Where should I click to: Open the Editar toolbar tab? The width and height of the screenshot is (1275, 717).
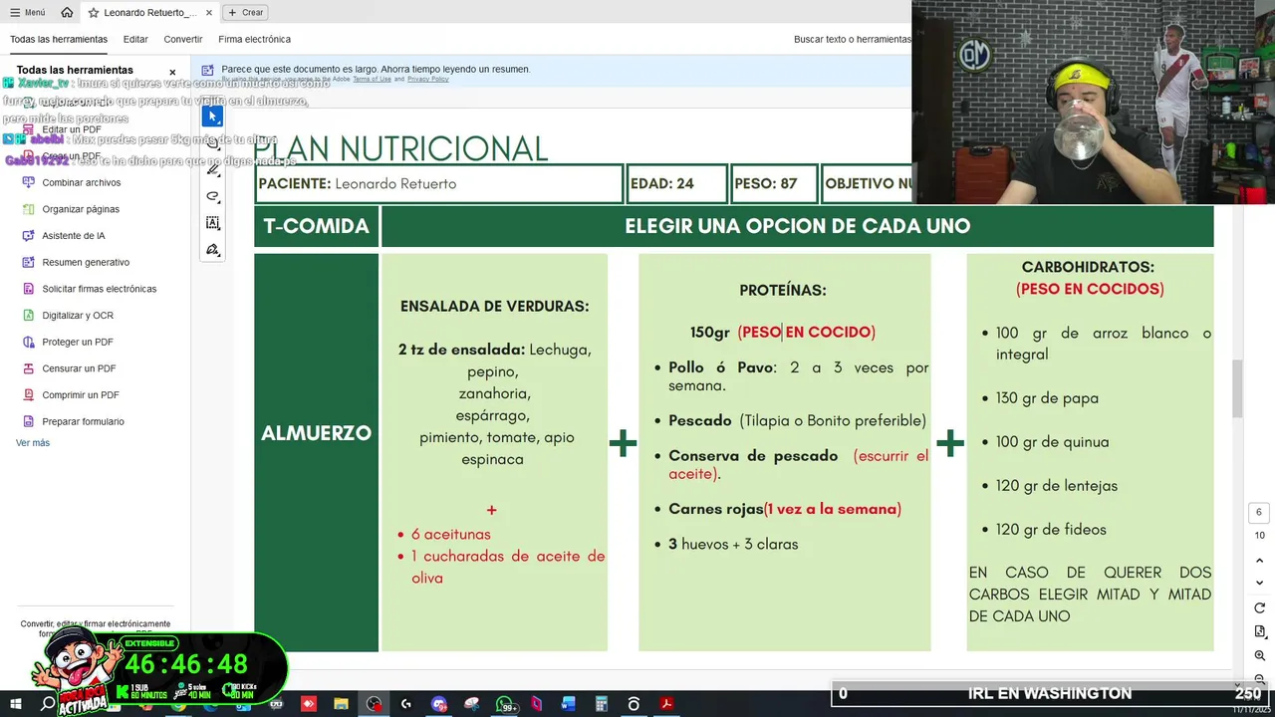click(x=135, y=39)
